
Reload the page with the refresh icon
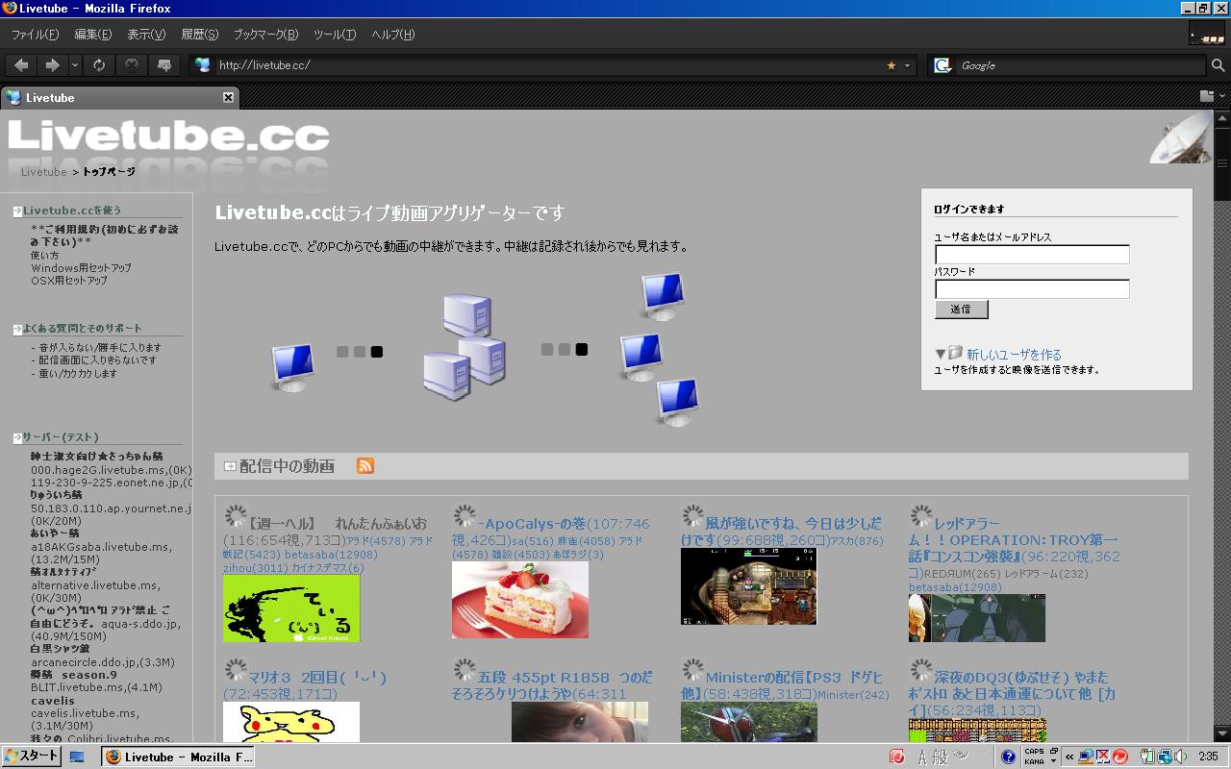pyautogui.click(x=99, y=65)
